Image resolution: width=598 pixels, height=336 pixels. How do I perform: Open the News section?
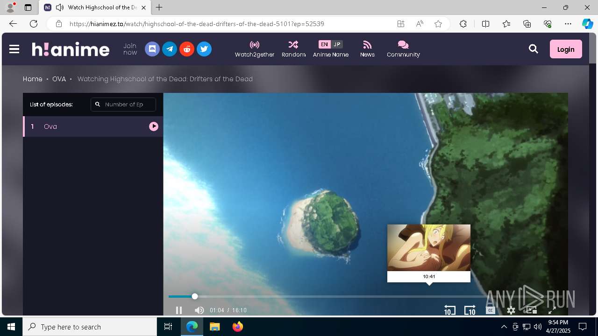pos(367,49)
